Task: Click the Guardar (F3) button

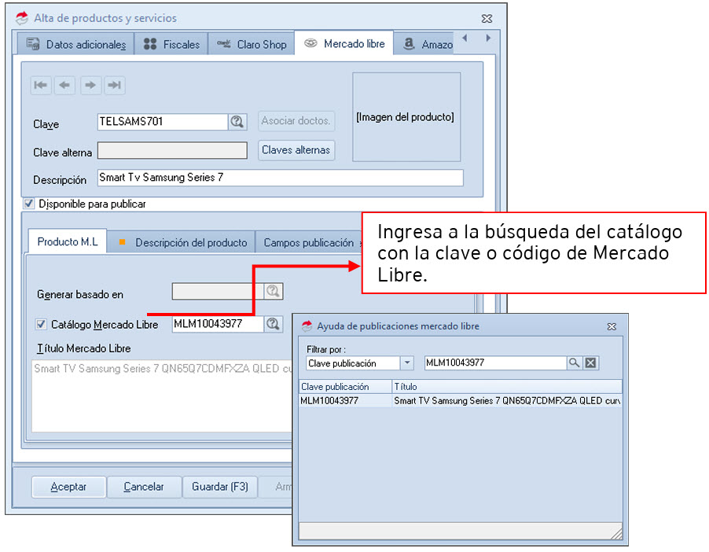Action: 220,487
